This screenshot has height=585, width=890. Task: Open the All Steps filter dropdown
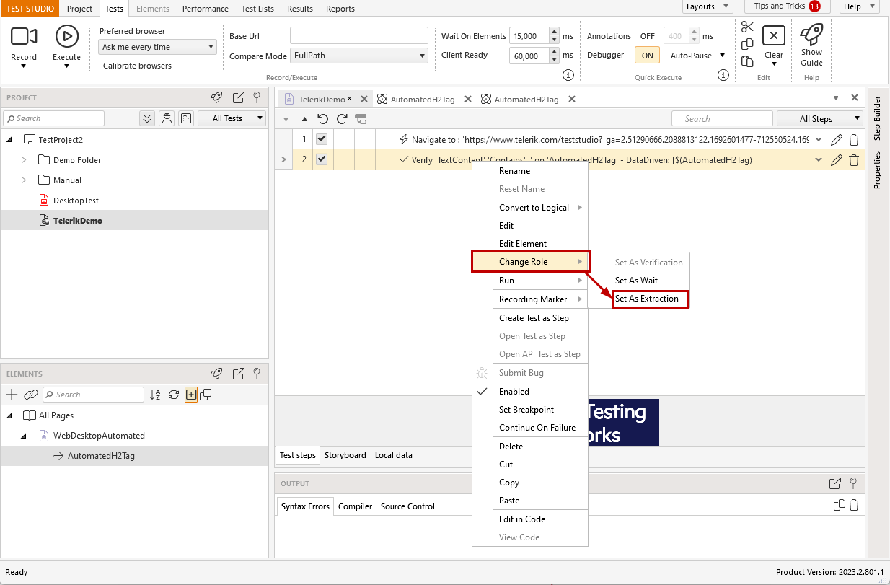click(x=820, y=118)
